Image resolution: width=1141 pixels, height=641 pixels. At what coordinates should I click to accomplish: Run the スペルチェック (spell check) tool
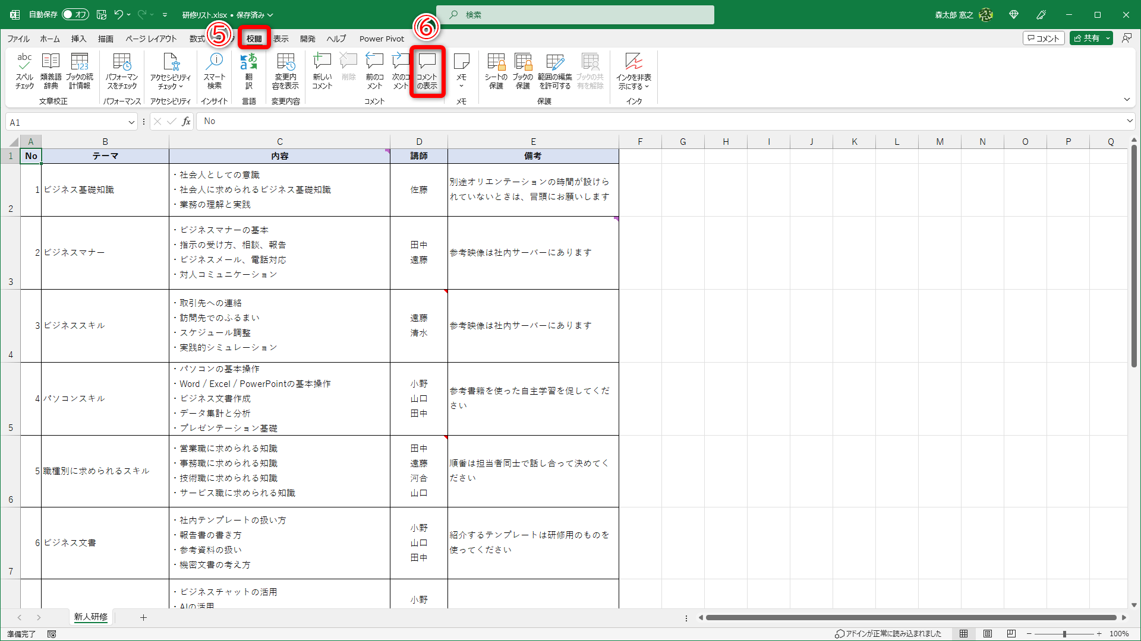[24, 71]
